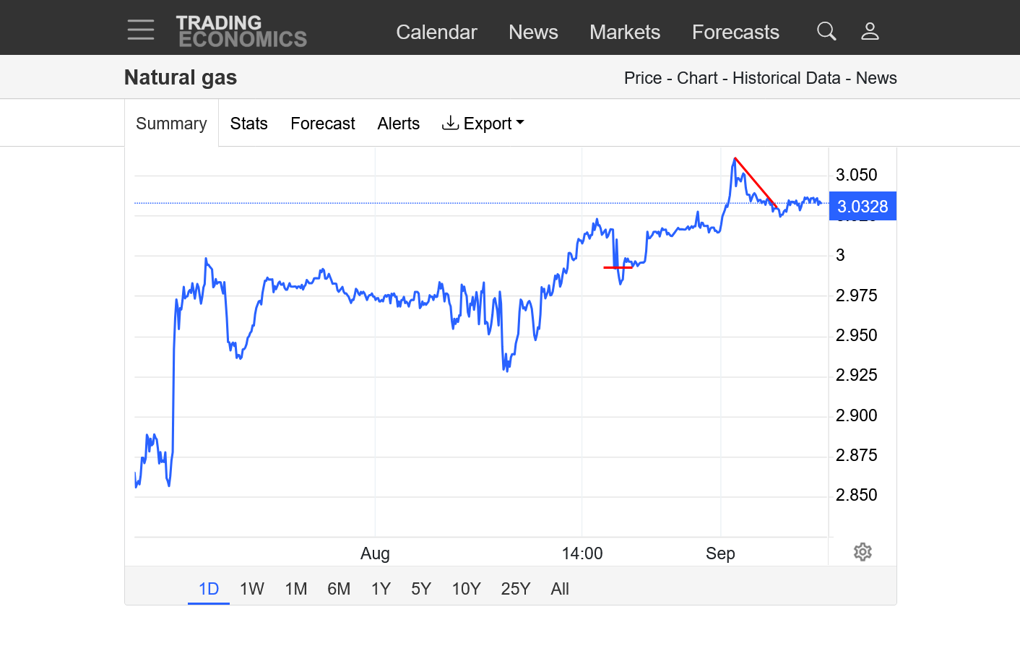The image size is (1020, 651).
Task: Switch to the Stats tab
Action: click(248, 124)
